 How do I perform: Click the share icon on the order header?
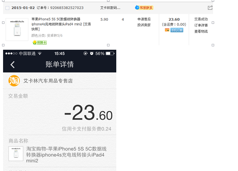(210, 7)
